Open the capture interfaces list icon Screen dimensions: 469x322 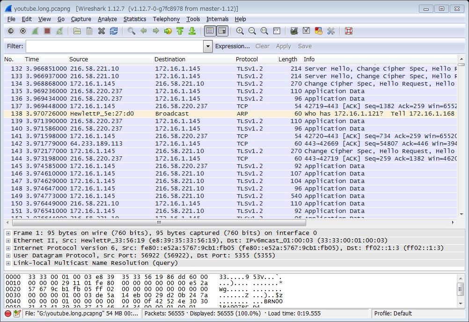[11, 31]
